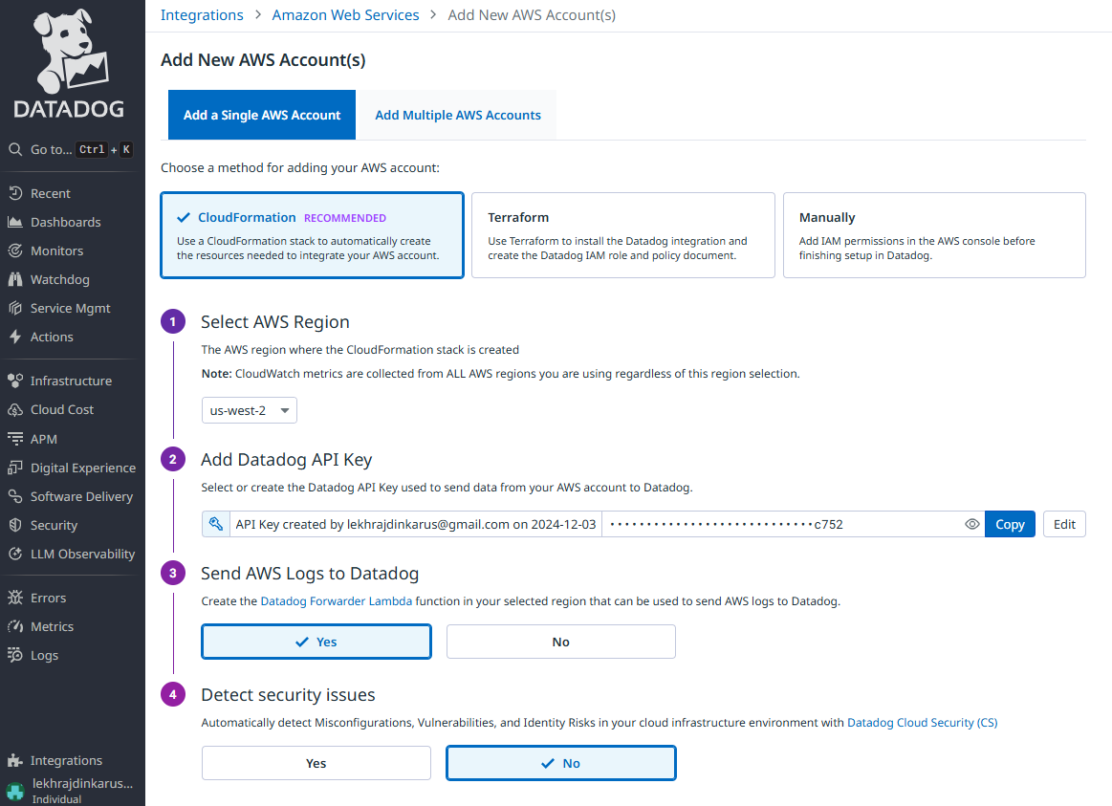This screenshot has height=806, width=1112.
Task: Go to Amazon Web Services breadcrumb link
Action: pyautogui.click(x=345, y=15)
